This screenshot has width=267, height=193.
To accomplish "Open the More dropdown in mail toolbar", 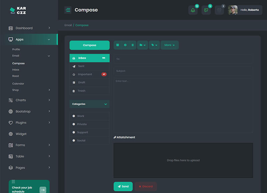I will pos(170,45).
